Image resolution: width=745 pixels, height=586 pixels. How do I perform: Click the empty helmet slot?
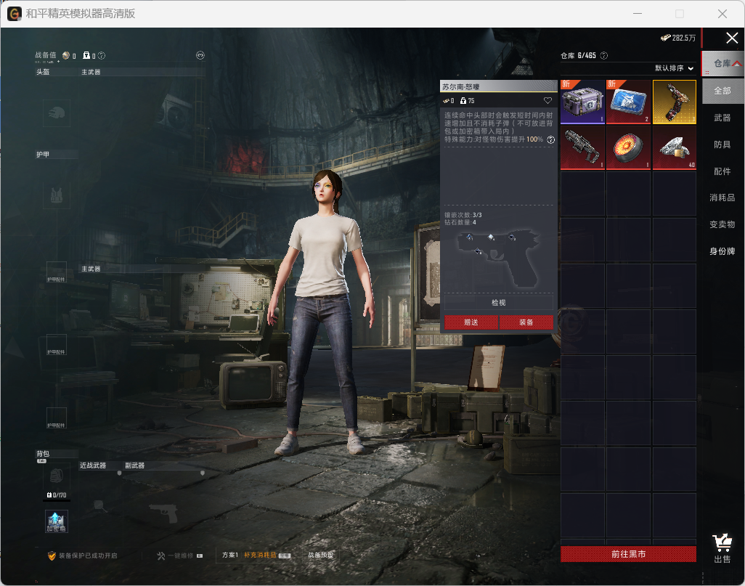tap(57, 113)
